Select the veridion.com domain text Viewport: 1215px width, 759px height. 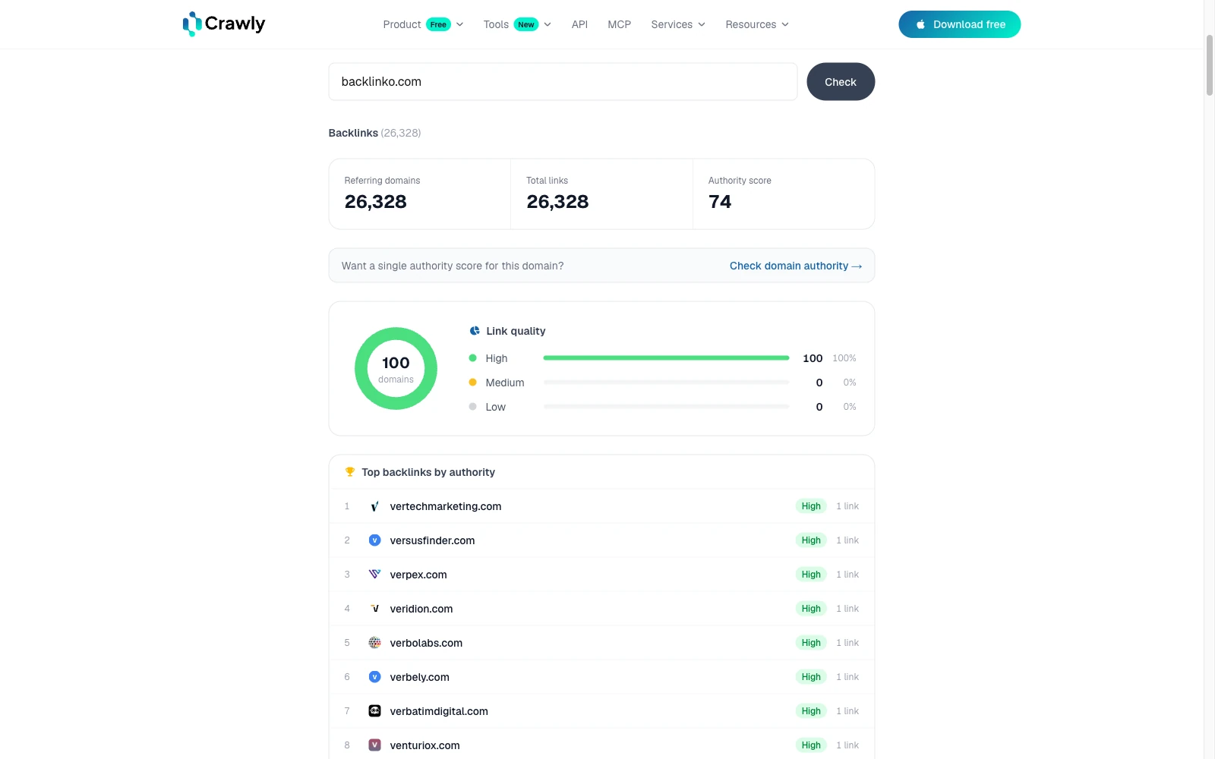click(421, 609)
